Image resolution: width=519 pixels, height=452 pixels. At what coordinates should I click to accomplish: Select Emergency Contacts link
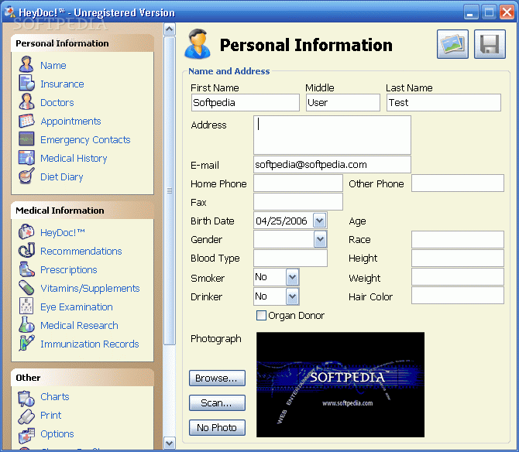pyautogui.click(x=85, y=140)
